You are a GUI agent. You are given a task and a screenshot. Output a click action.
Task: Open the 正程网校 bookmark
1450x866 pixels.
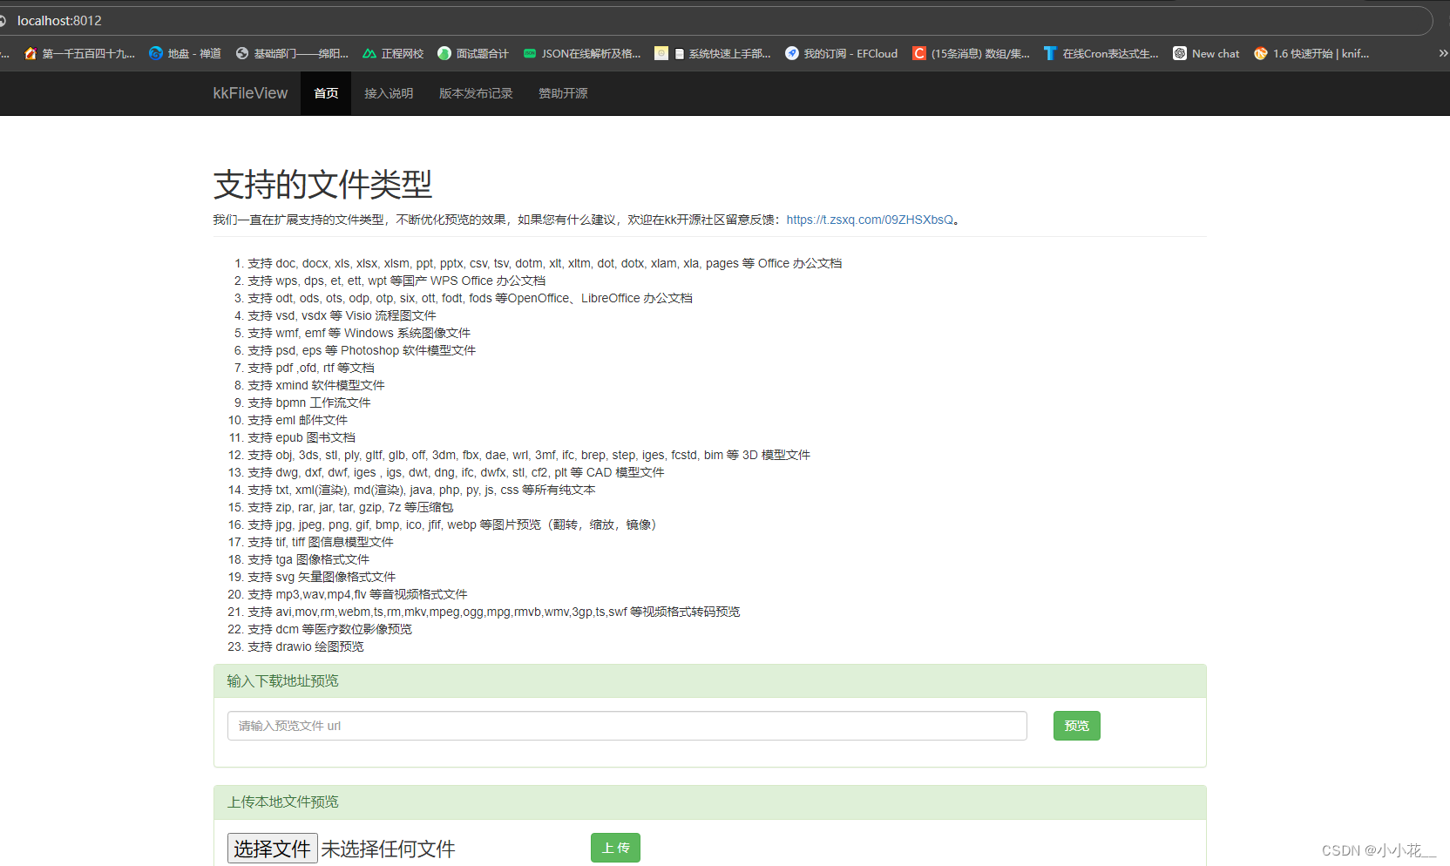point(392,53)
